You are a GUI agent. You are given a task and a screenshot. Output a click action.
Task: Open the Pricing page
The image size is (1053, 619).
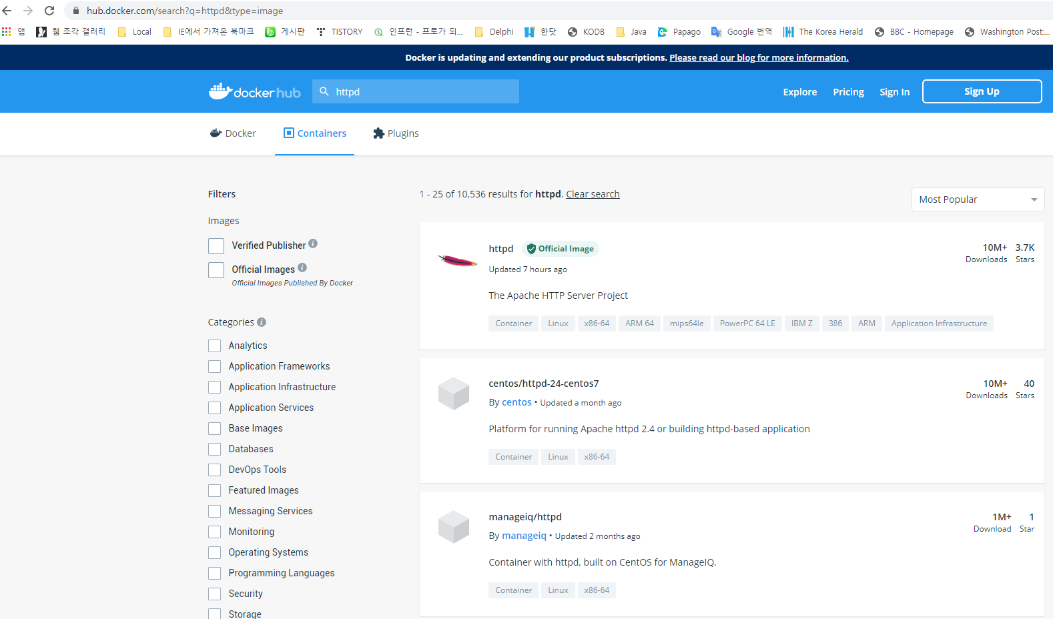click(x=848, y=92)
